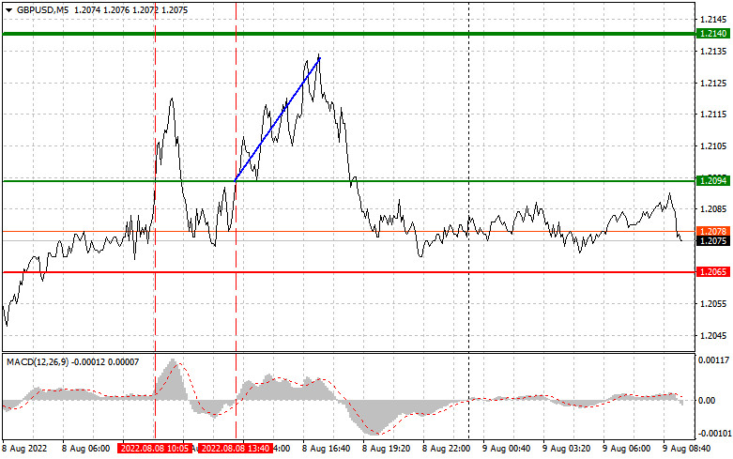Click the 1.2125 price axis value
The height and width of the screenshot is (459, 733).
713,84
